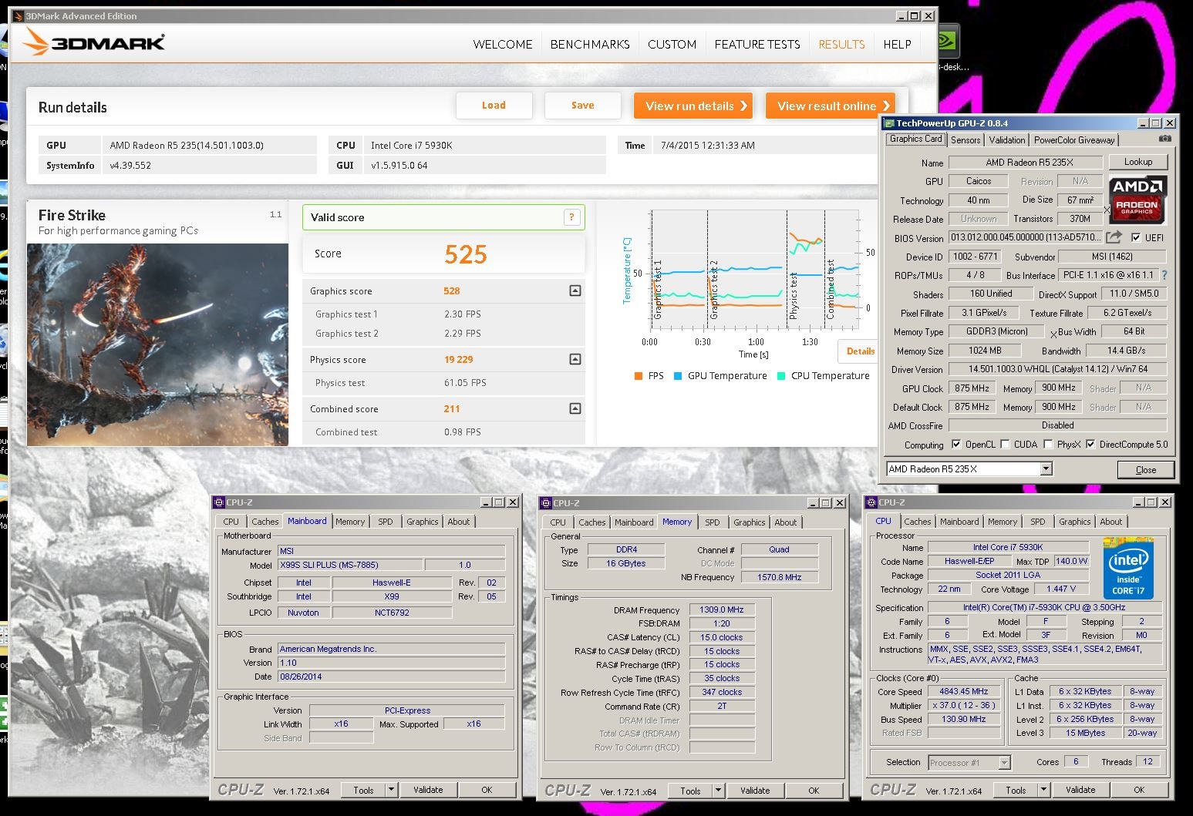Collapse the Graphics score section
Viewport: 1193px width, 816px height.
point(575,290)
